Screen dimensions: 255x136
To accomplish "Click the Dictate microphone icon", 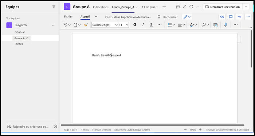I will pyautogui.click(x=225, y=25).
